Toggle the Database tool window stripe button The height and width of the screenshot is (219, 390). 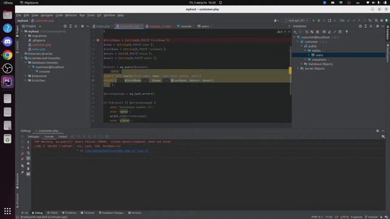[388, 32]
